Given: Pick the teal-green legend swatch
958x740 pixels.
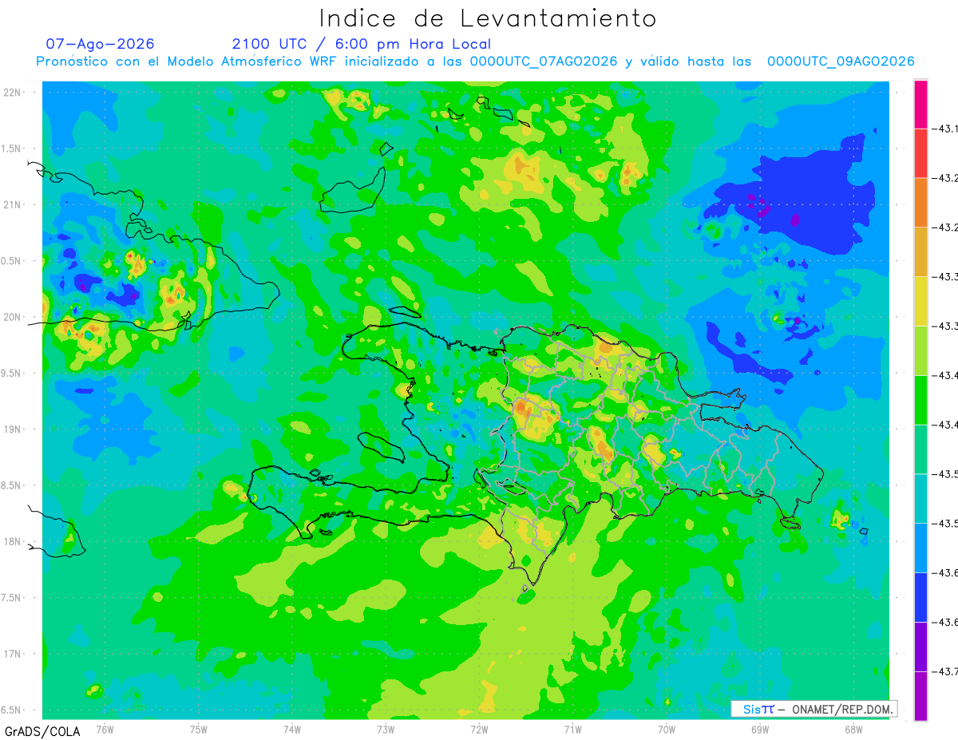Looking at the screenshot, I should pyautogui.click(x=920, y=449).
